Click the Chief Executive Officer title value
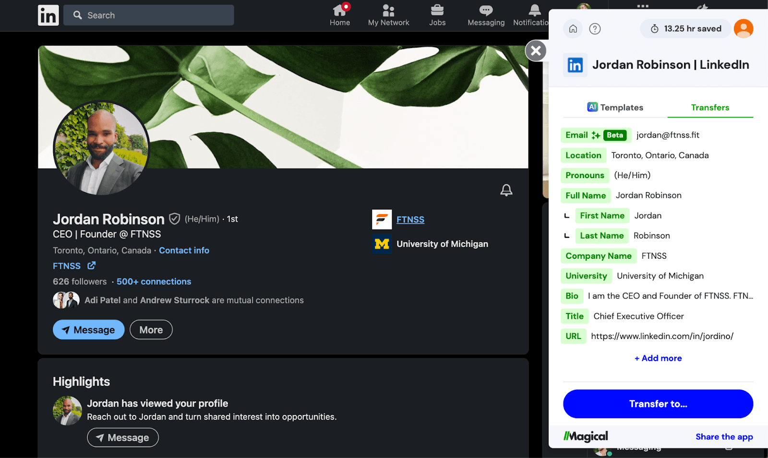Viewport: 768px width, 458px height. coord(638,316)
